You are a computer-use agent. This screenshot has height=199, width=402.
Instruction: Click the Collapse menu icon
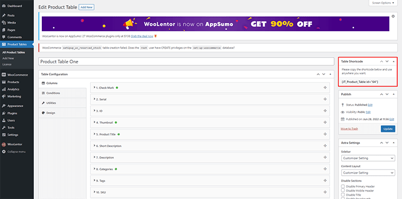pyautogui.click(x=4, y=151)
